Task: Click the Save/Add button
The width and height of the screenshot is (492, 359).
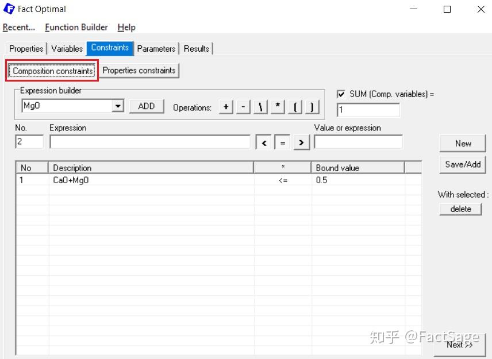Action: 462,164
